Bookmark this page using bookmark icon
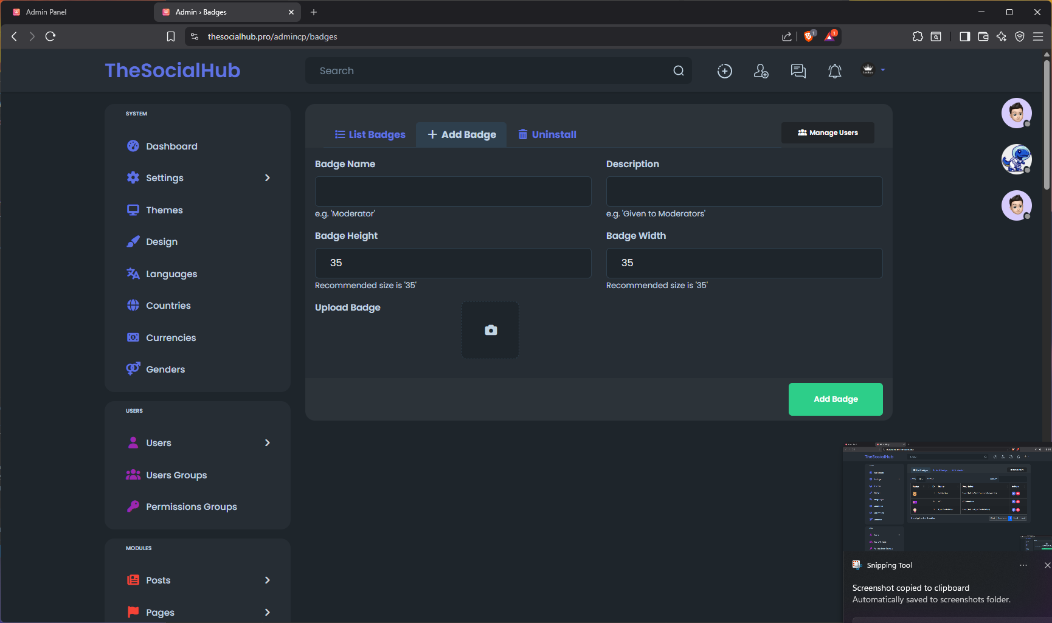Screen dimensions: 1052x623 [171, 36]
